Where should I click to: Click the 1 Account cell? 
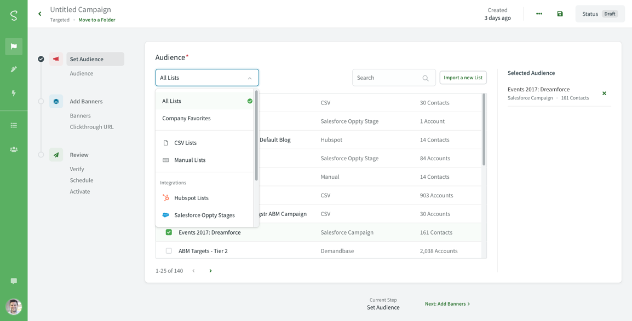[x=432, y=121]
